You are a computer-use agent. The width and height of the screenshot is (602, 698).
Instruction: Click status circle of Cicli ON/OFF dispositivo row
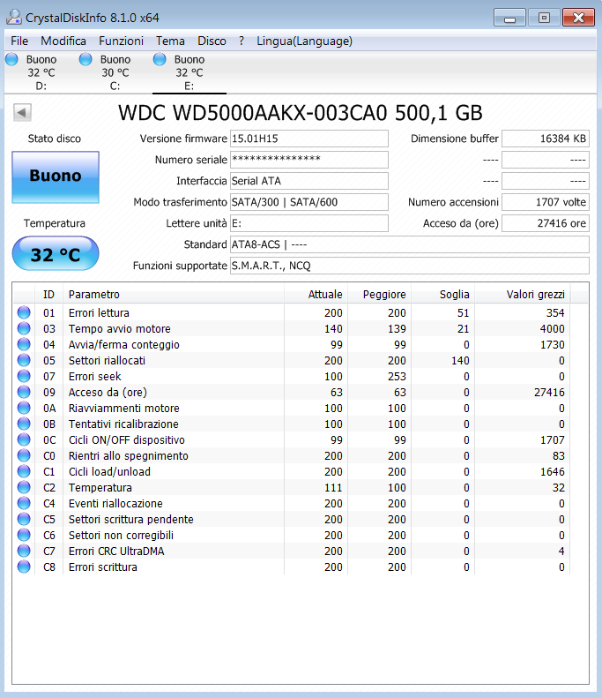[x=24, y=439]
